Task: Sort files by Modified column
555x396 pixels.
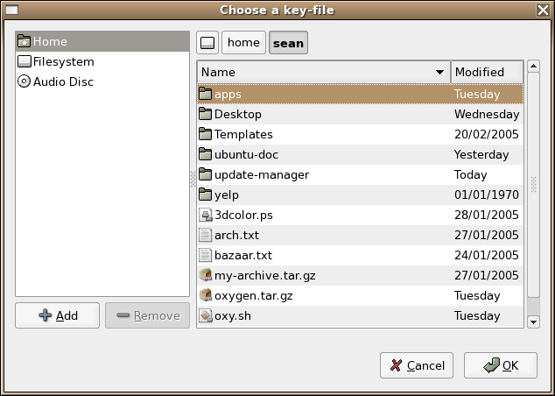Action: point(487,72)
